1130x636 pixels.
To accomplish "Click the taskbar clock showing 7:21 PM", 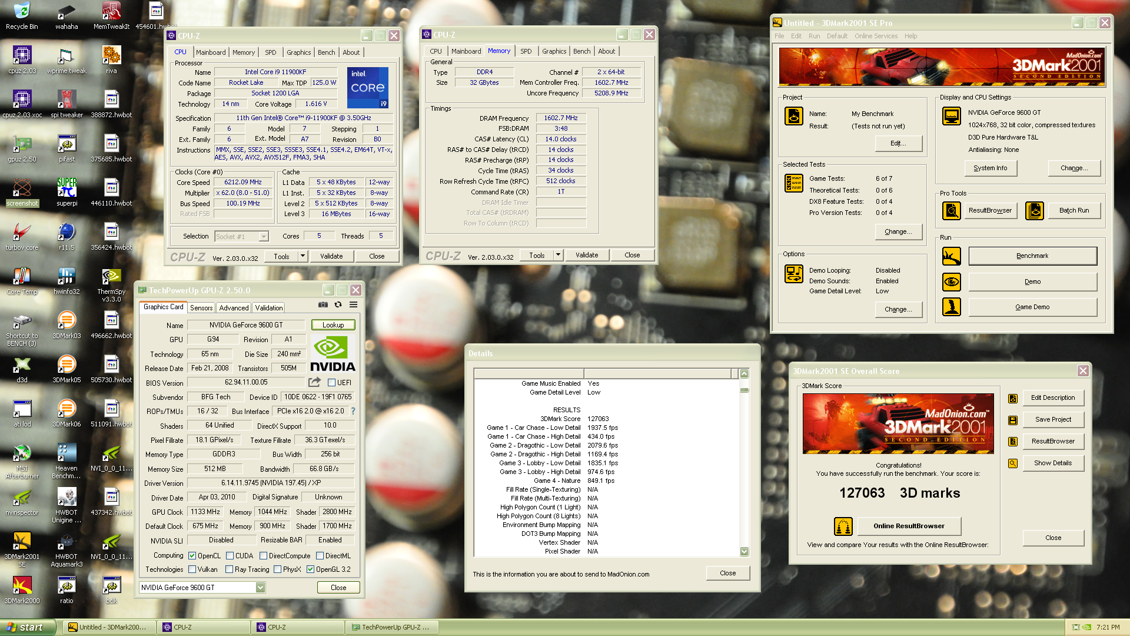I will click(1108, 627).
